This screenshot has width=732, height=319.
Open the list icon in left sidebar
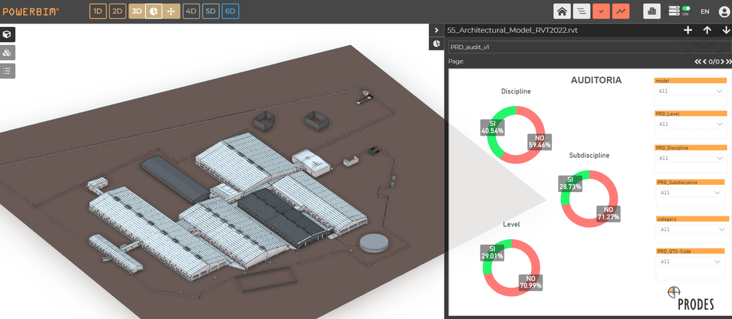pos(7,71)
